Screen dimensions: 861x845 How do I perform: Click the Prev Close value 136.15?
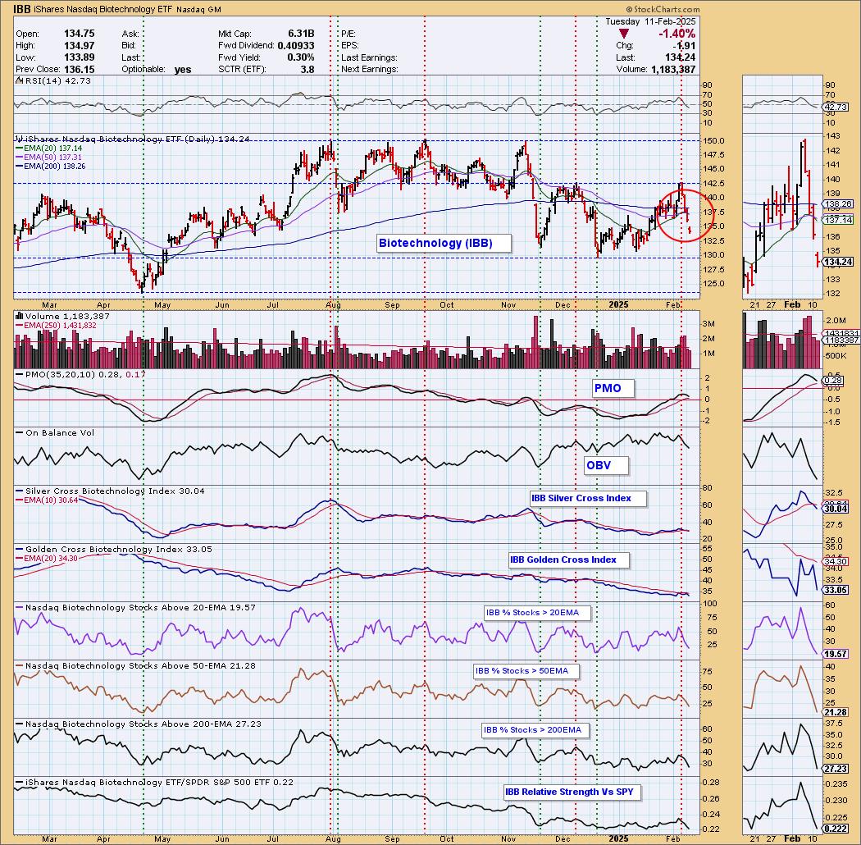click(79, 69)
